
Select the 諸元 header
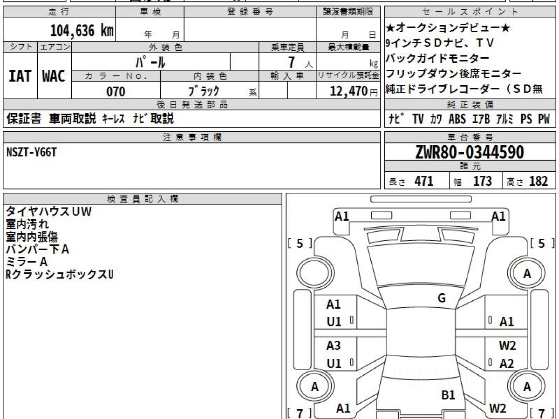pos(470,166)
